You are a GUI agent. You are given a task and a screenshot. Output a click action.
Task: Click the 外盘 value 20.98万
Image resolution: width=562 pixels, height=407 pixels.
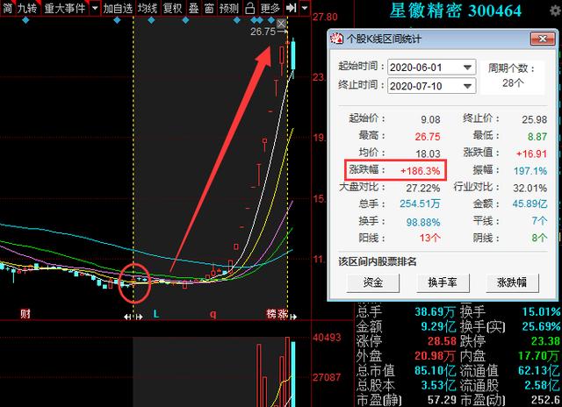[435, 356]
